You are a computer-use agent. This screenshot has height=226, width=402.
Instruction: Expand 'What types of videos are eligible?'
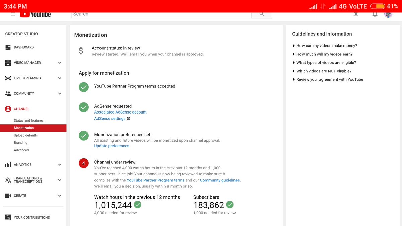[x=324, y=63]
